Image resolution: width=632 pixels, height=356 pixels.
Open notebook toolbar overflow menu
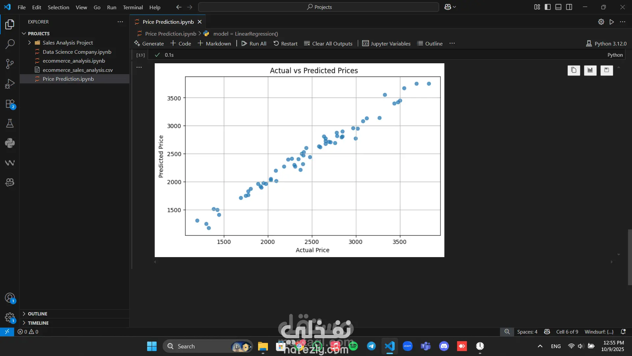click(452, 44)
